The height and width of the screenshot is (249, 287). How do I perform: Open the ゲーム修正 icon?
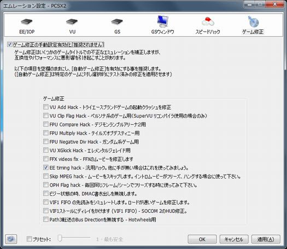[253, 21]
